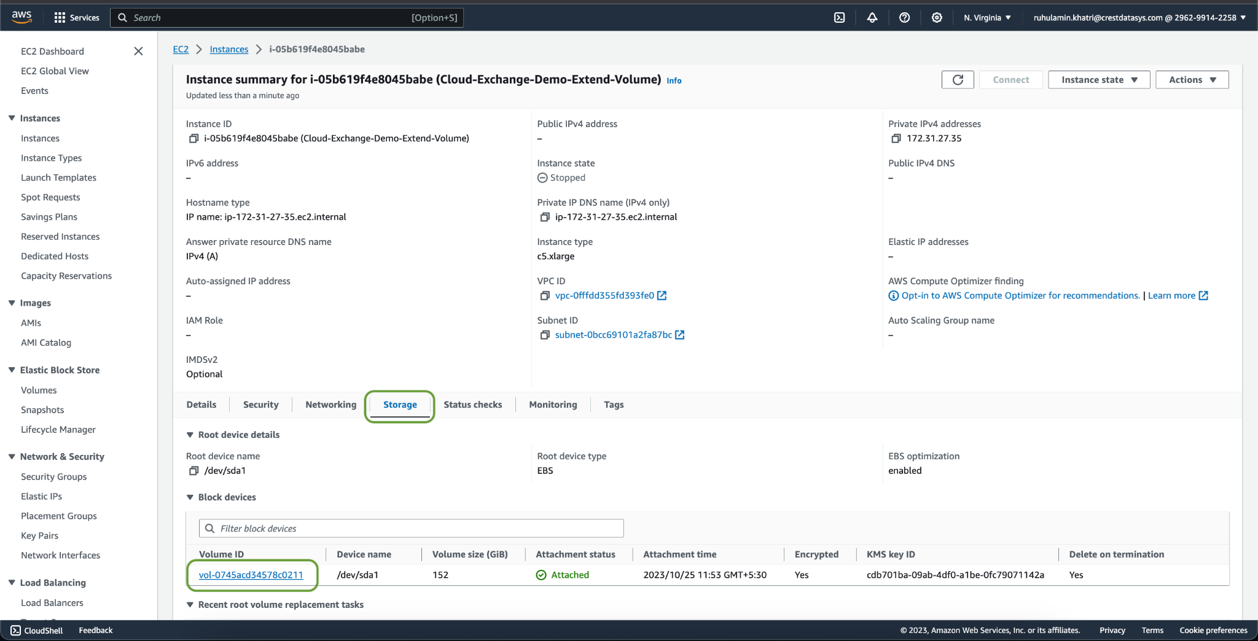Open the account menu dropdown
This screenshot has width=1258, height=641.
pos(1139,18)
